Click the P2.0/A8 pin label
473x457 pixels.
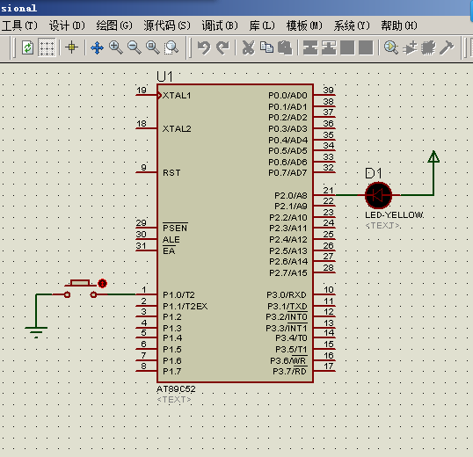(x=291, y=196)
